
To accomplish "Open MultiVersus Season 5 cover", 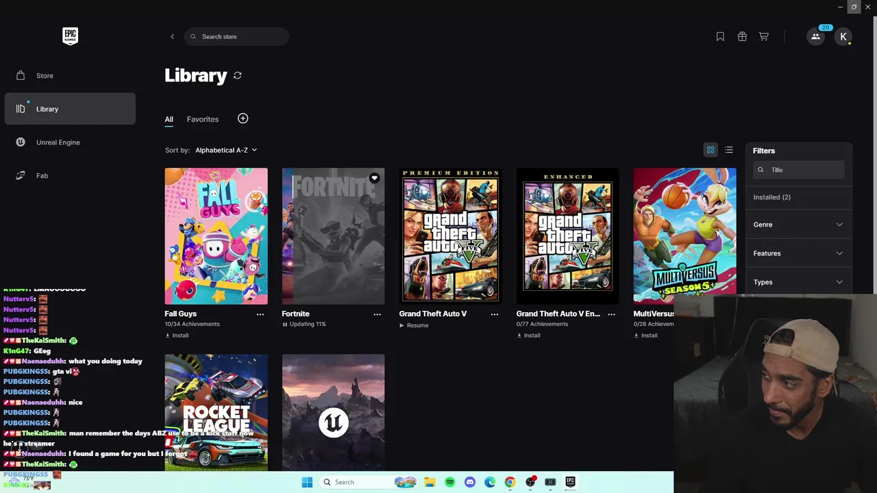I will [684, 236].
